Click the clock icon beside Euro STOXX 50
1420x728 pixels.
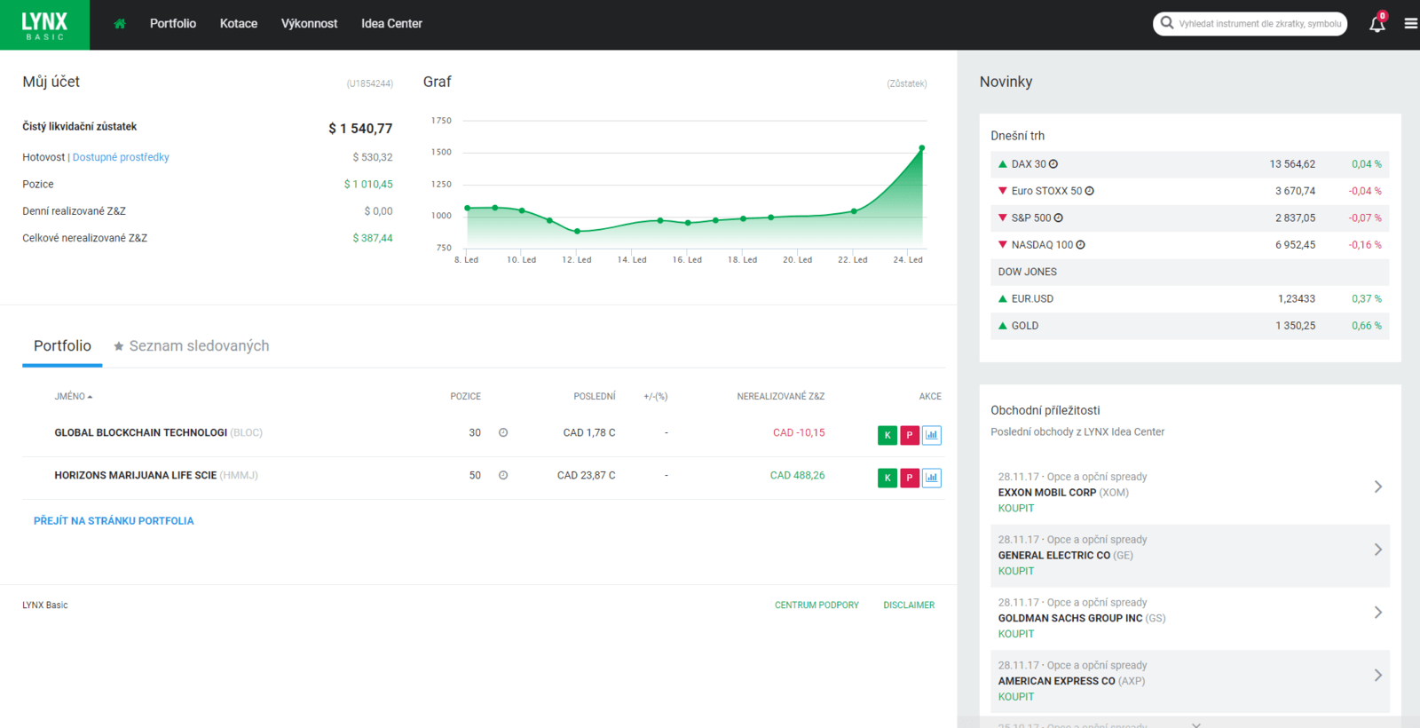(x=1089, y=191)
